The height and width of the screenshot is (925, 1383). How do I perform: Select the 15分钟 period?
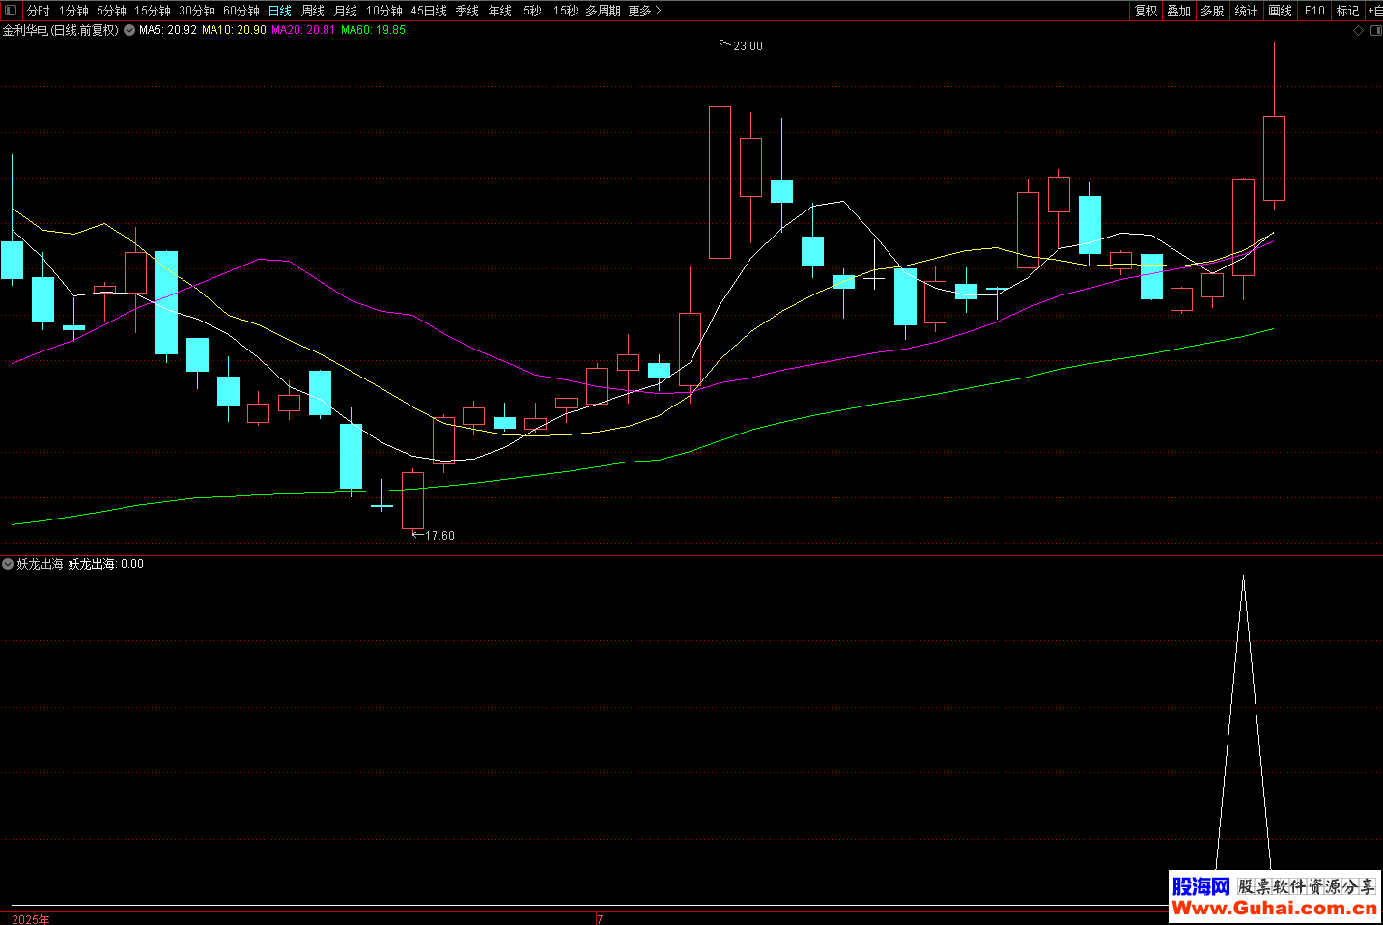tap(152, 11)
